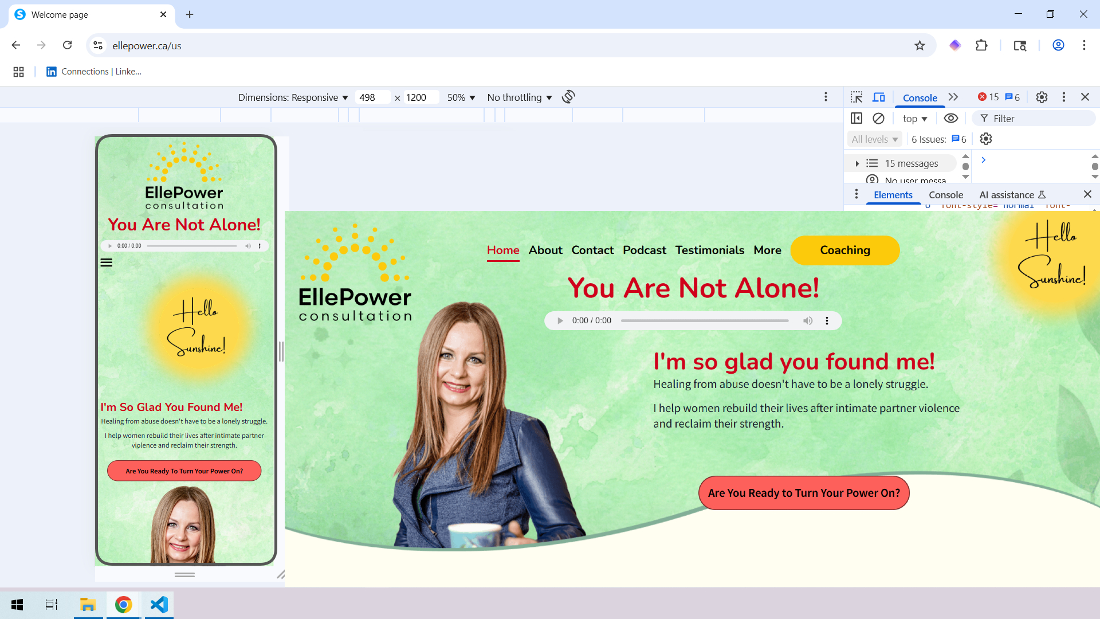Click the desktop audio player progress bar

click(x=705, y=321)
